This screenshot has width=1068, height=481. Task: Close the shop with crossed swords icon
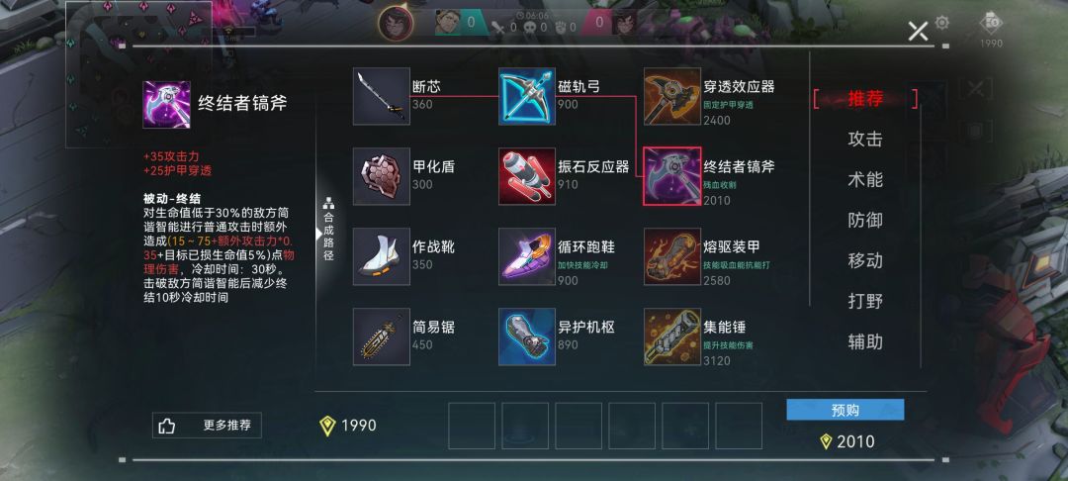coord(918,31)
